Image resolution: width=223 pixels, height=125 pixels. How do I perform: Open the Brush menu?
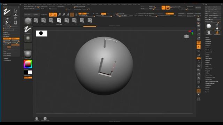coord(30,5)
